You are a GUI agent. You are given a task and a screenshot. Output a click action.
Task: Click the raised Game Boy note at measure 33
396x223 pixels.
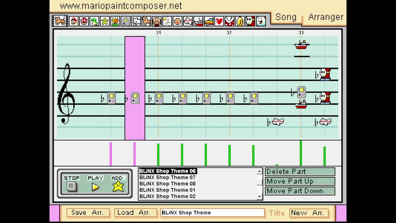(x=302, y=92)
